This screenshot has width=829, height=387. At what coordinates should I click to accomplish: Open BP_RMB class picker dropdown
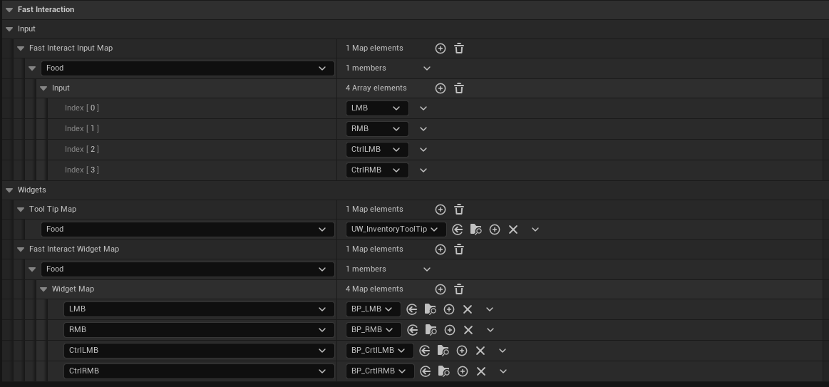click(374, 330)
